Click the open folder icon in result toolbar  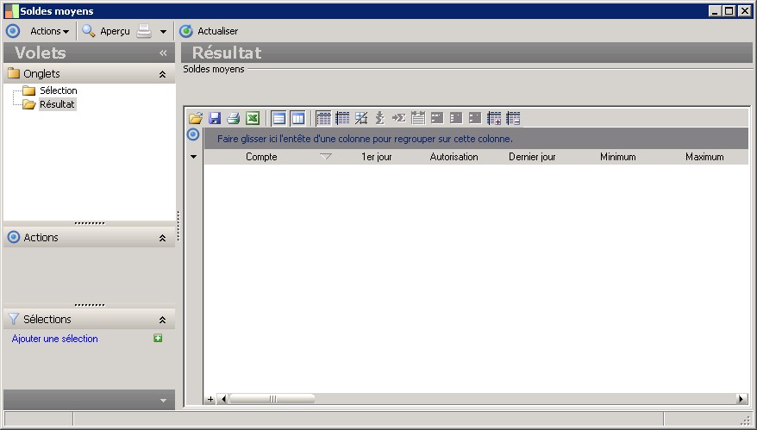(x=196, y=118)
